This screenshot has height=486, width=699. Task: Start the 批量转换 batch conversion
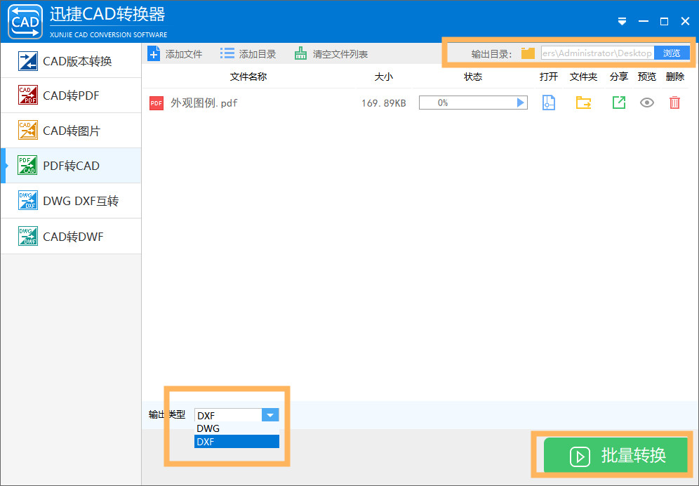click(x=615, y=455)
